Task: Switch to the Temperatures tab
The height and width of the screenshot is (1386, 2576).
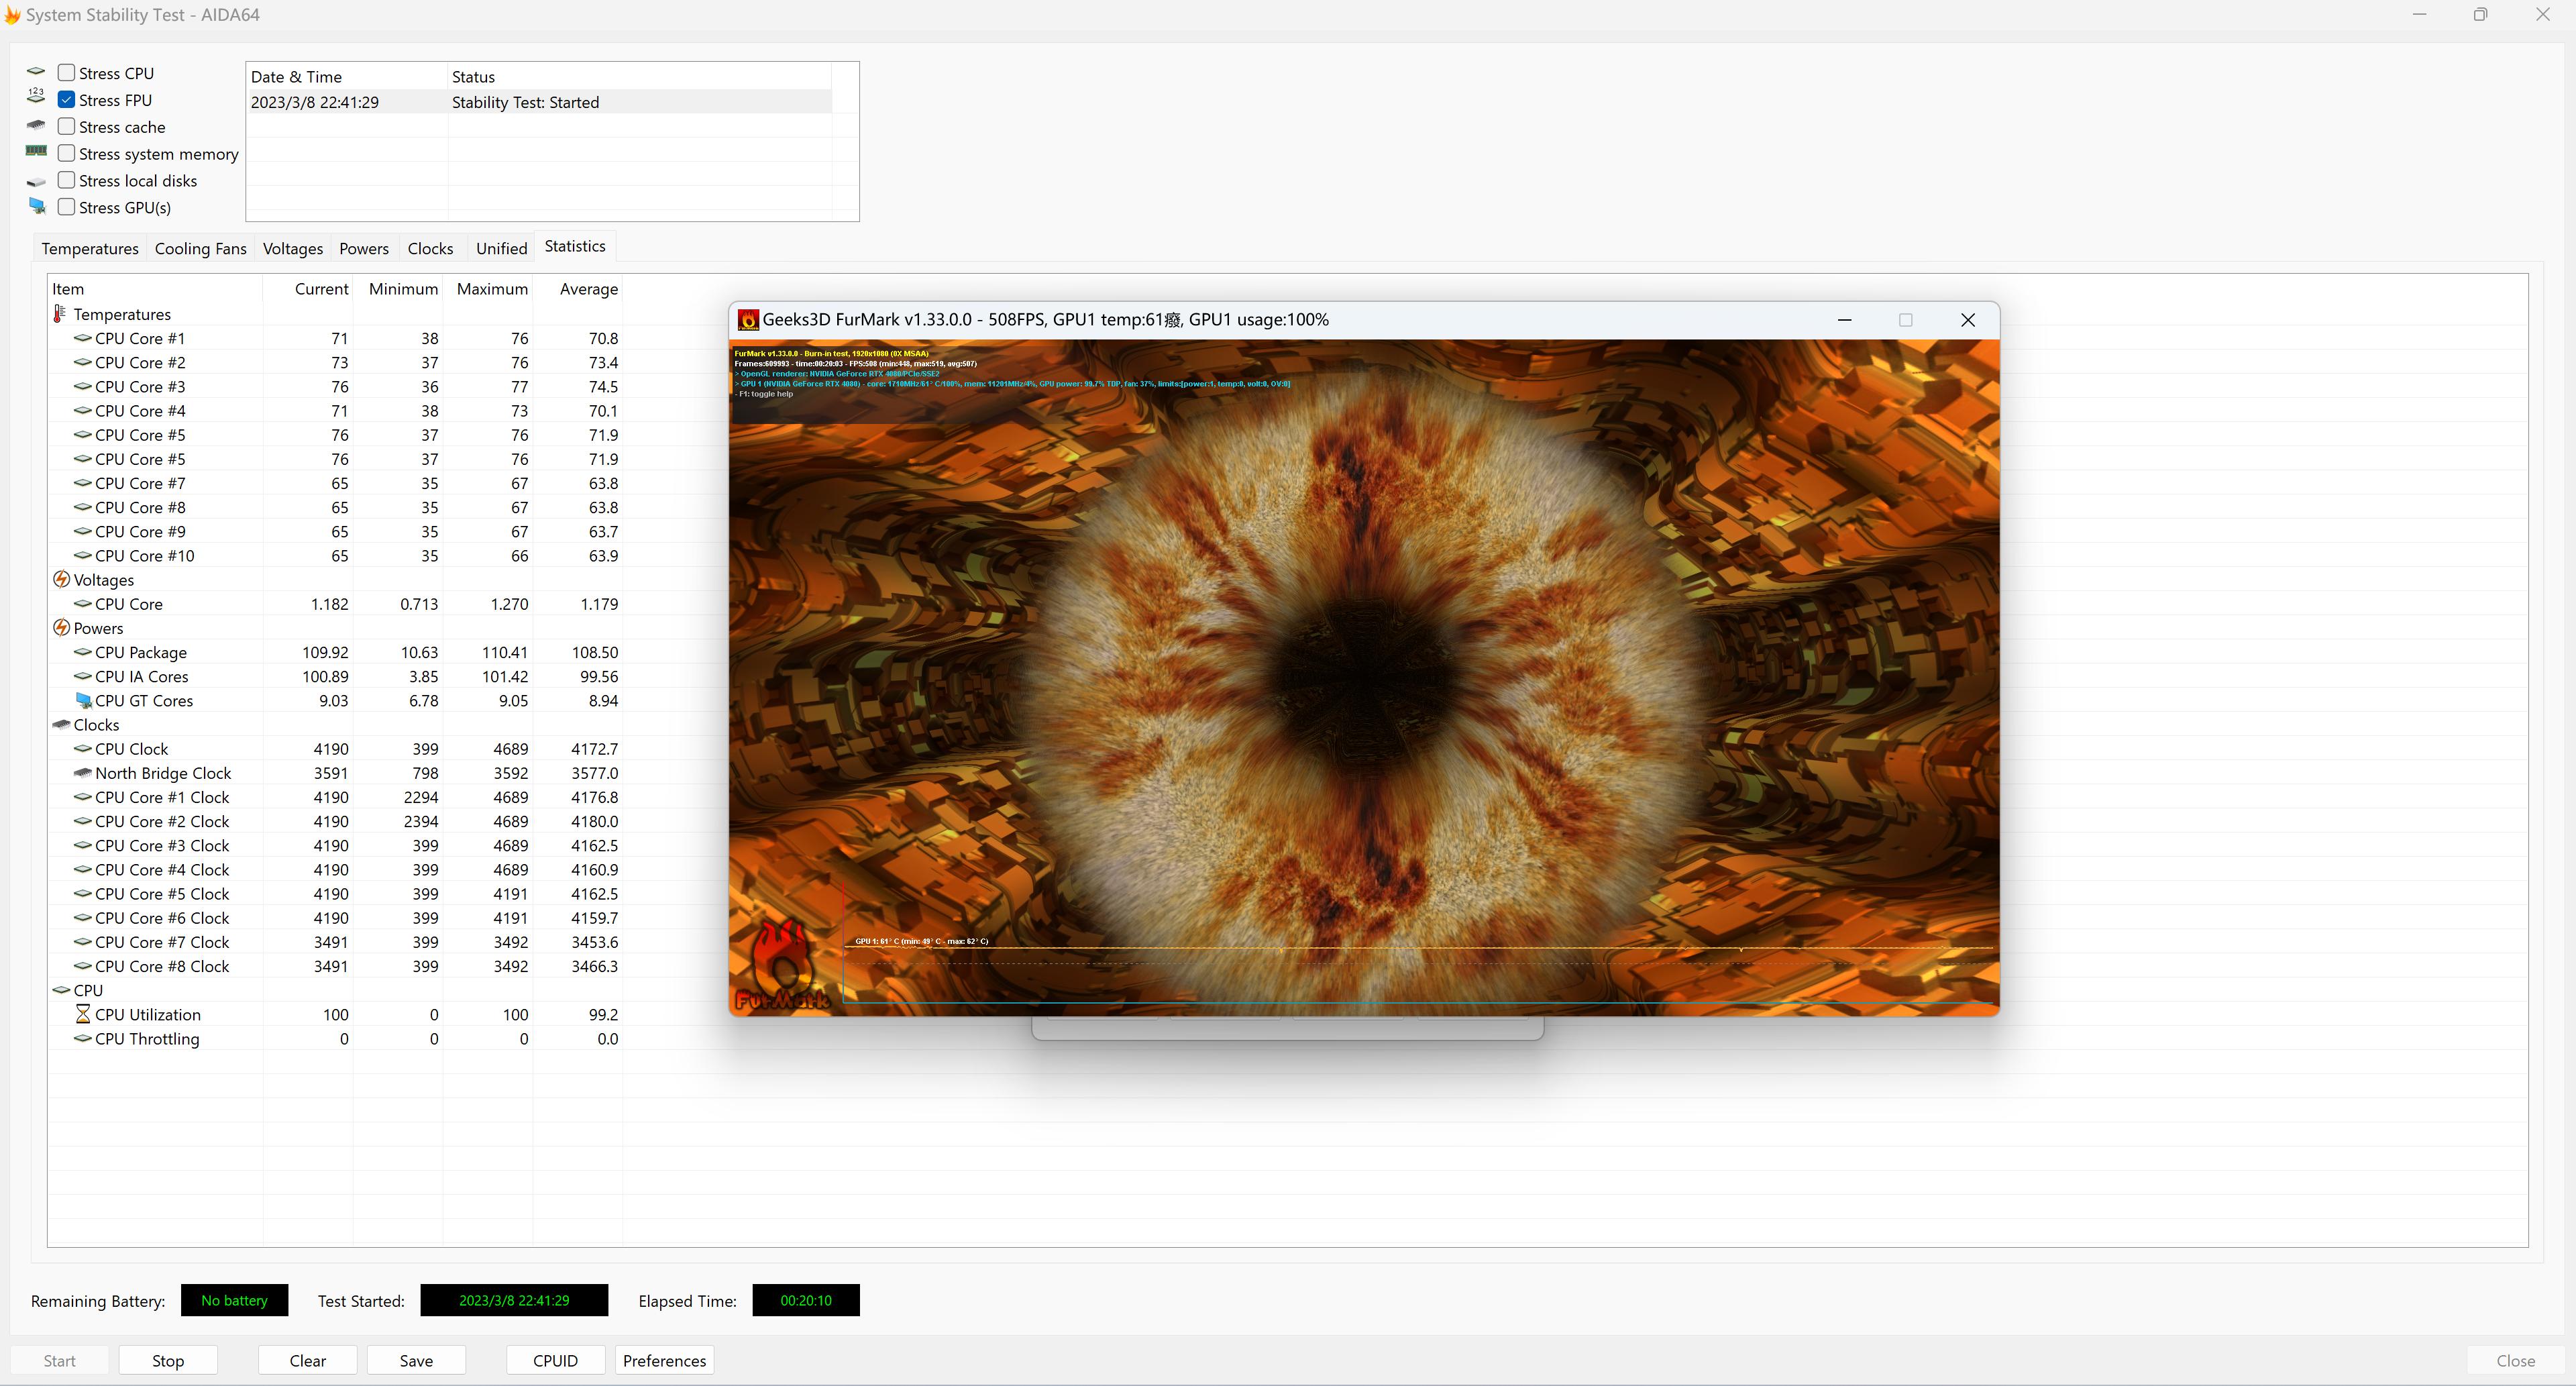Action: 90,248
